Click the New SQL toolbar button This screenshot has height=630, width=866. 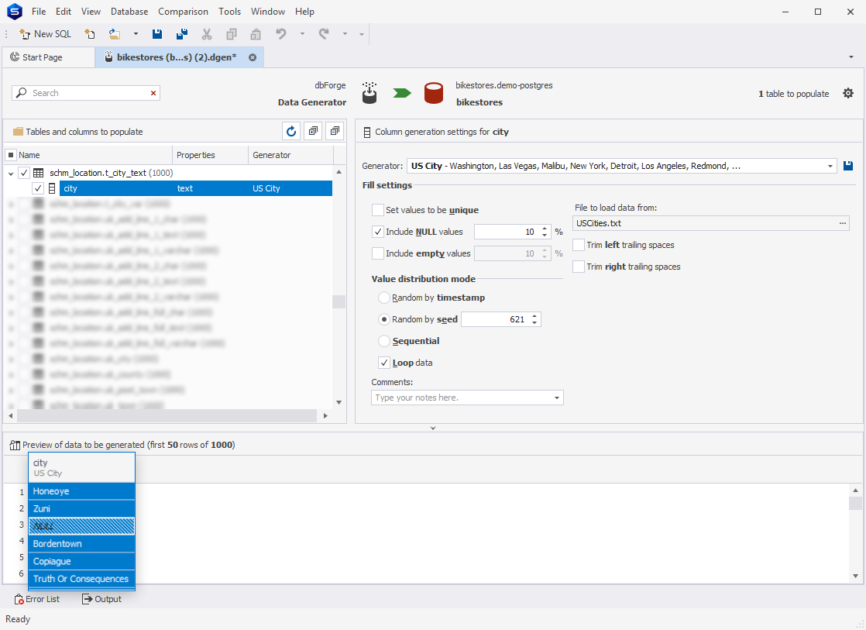pos(45,34)
